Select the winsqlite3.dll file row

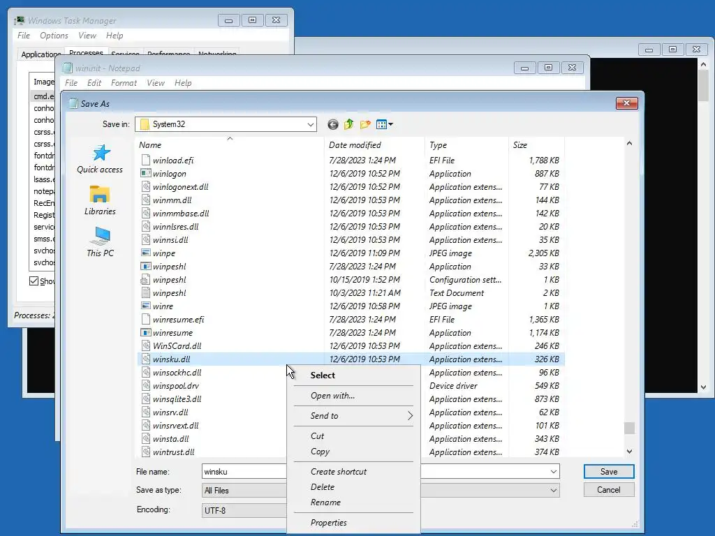pos(351,399)
